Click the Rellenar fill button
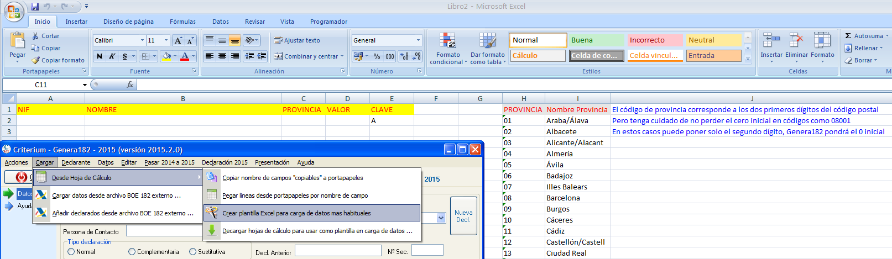 click(864, 48)
